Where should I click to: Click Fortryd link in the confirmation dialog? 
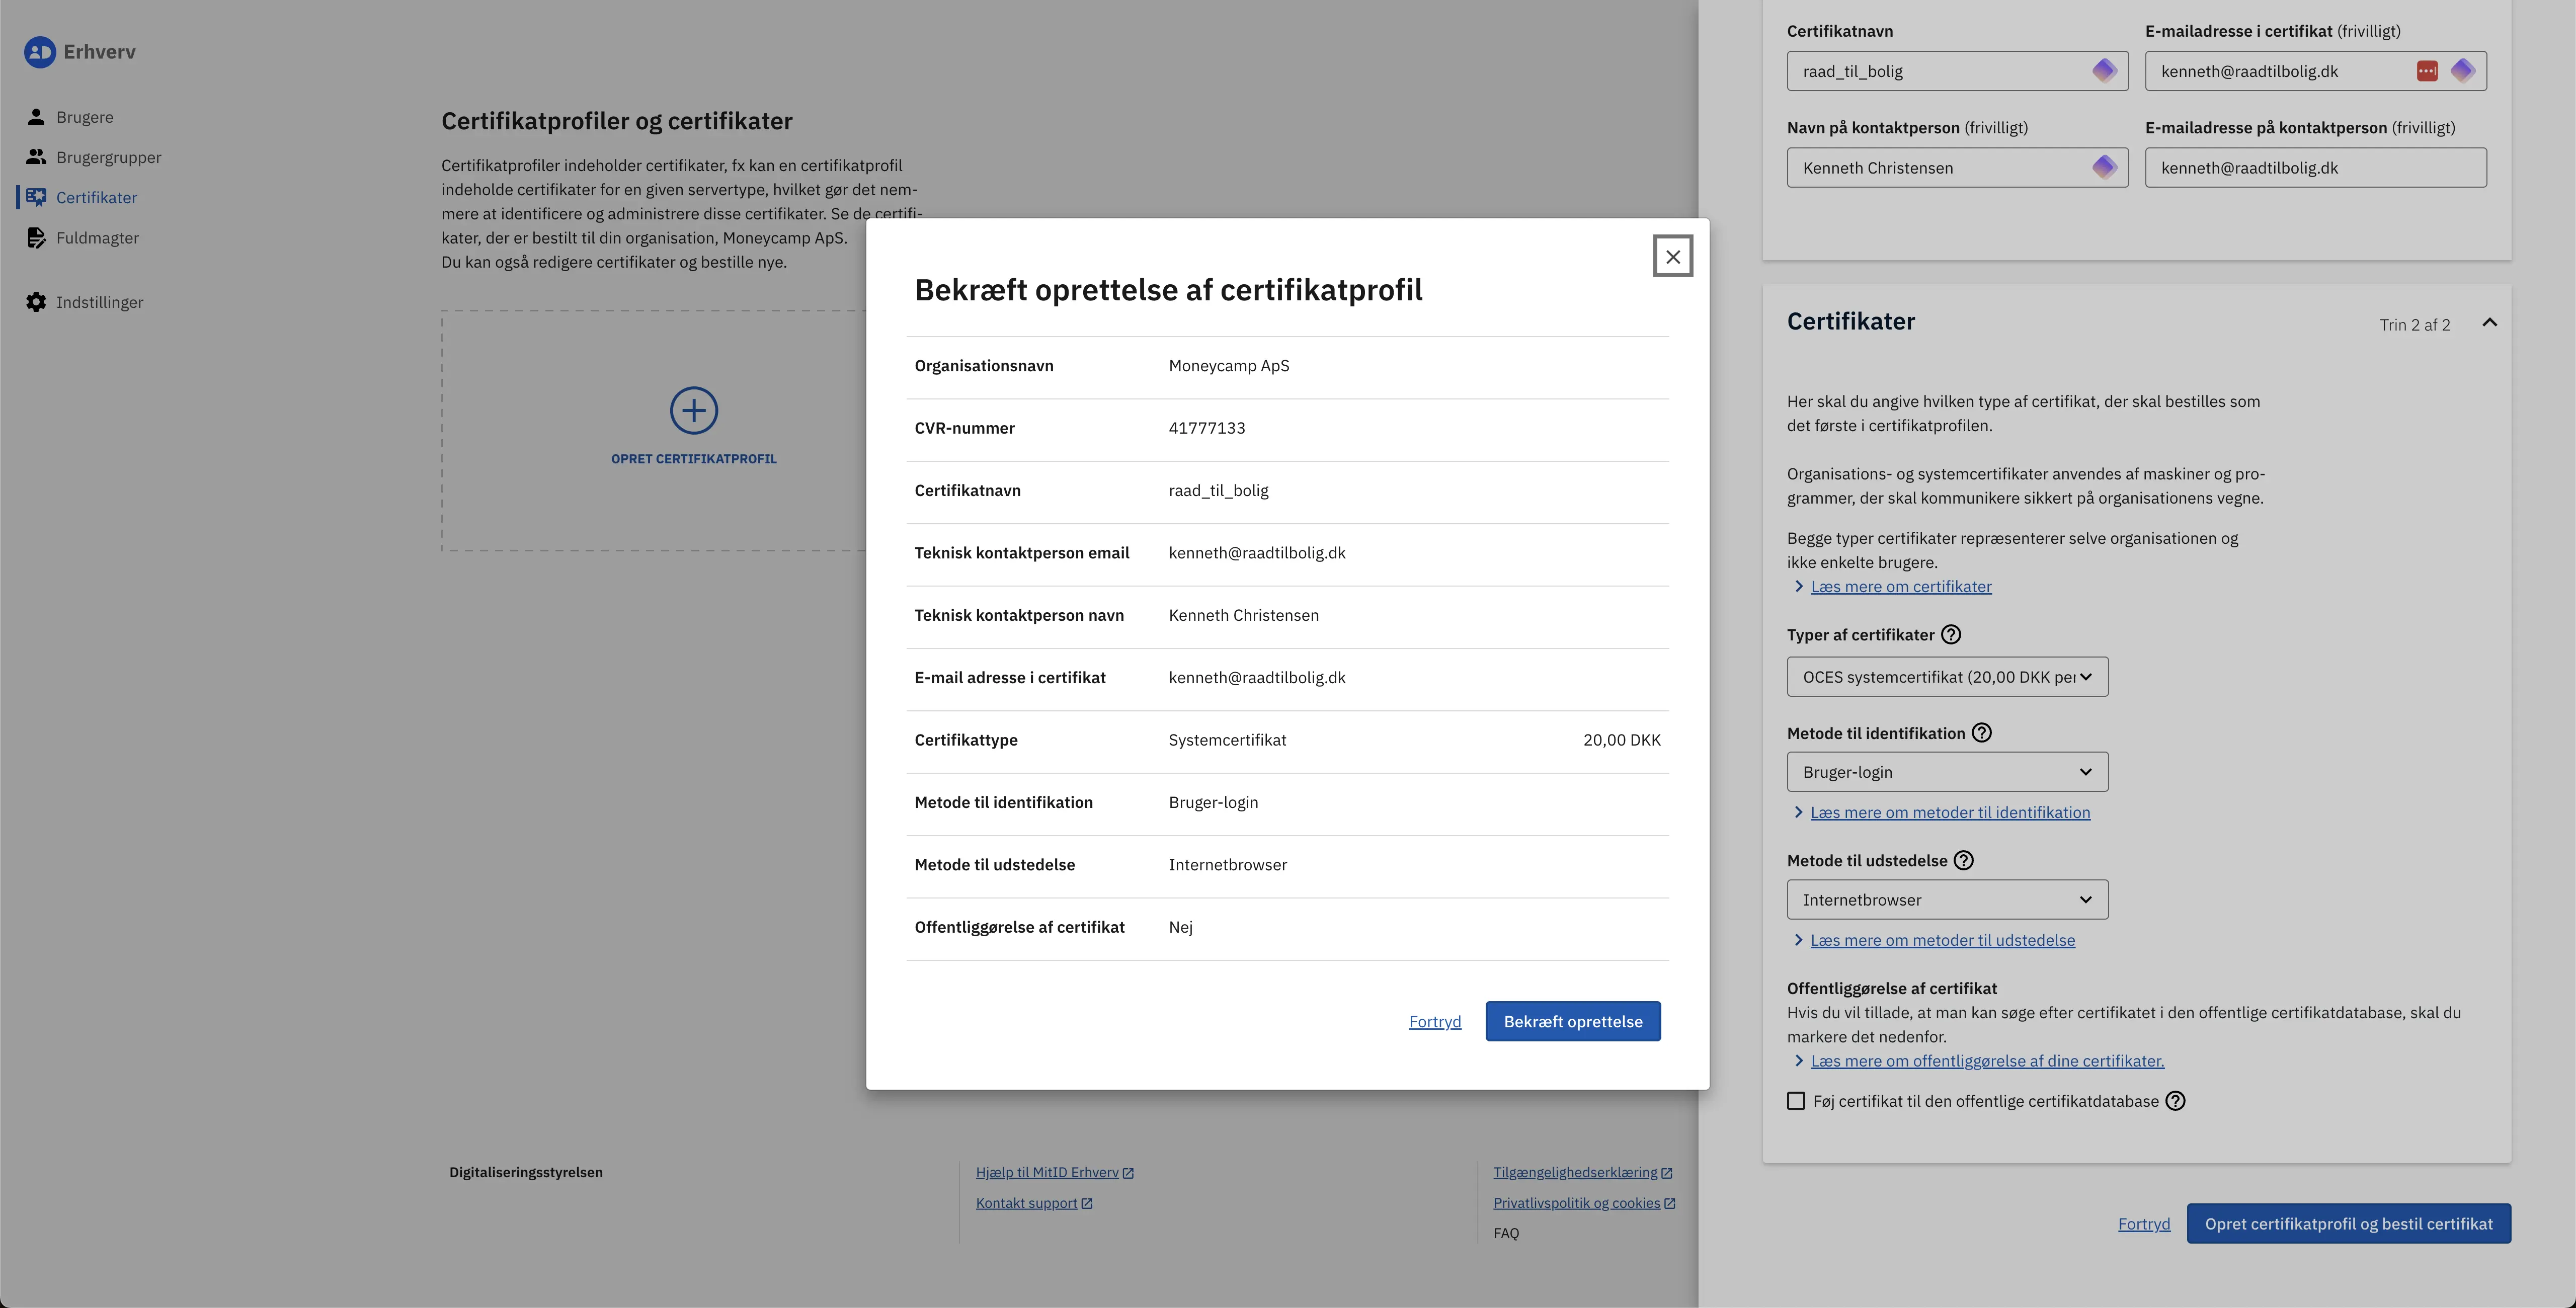point(1435,1022)
